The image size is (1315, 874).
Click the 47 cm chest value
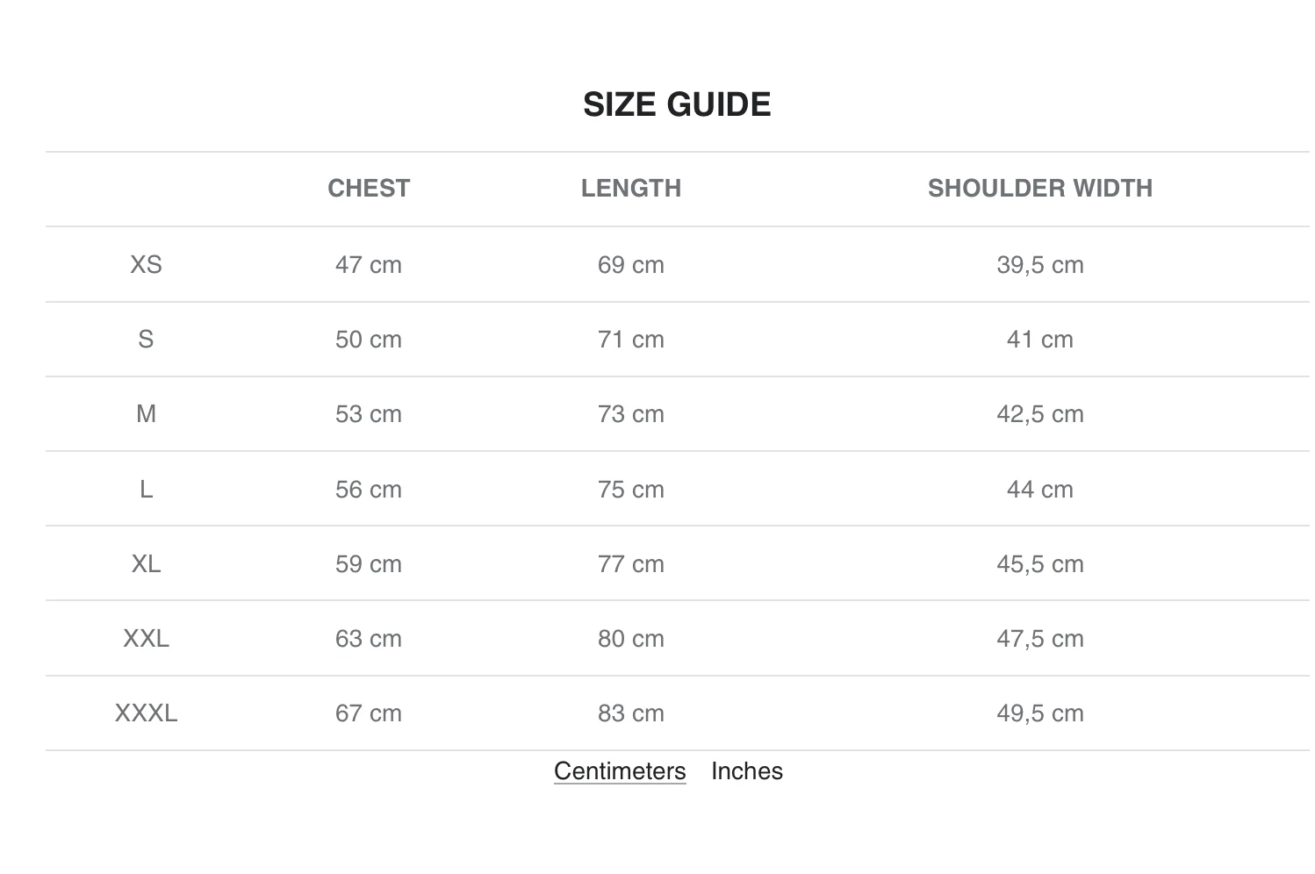click(369, 264)
